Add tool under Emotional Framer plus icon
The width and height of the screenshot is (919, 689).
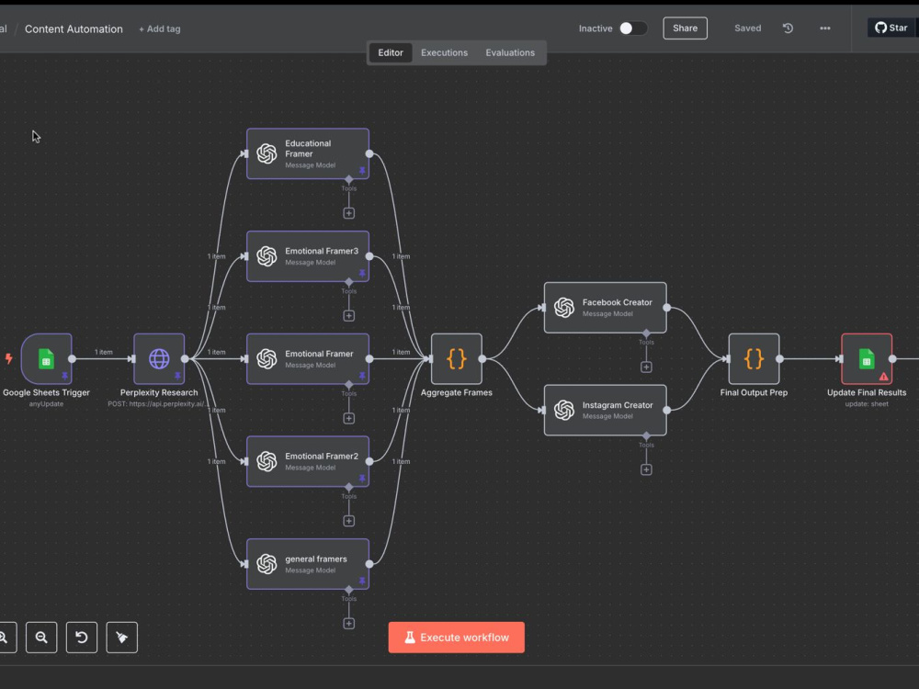pos(348,418)
